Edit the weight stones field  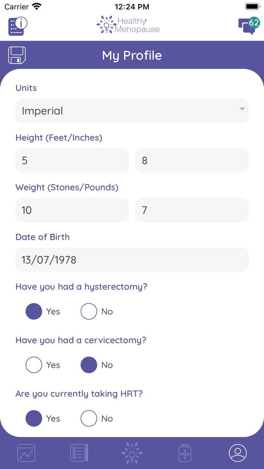(x=72, y=210)
